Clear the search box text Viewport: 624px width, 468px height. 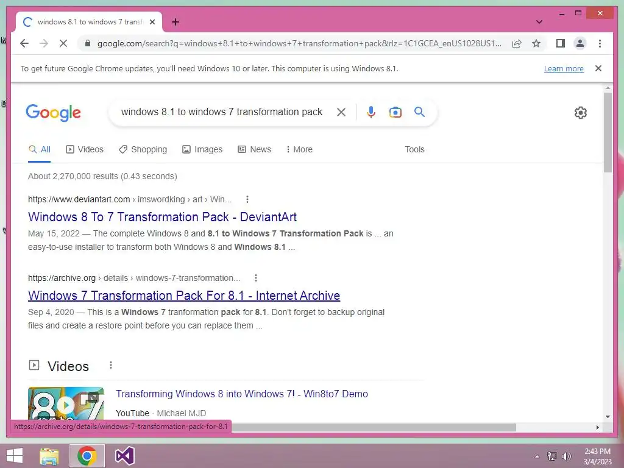(341, 112)
